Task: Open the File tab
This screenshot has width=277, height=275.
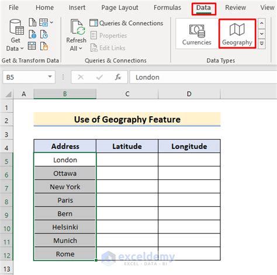Action: (13, 8)
